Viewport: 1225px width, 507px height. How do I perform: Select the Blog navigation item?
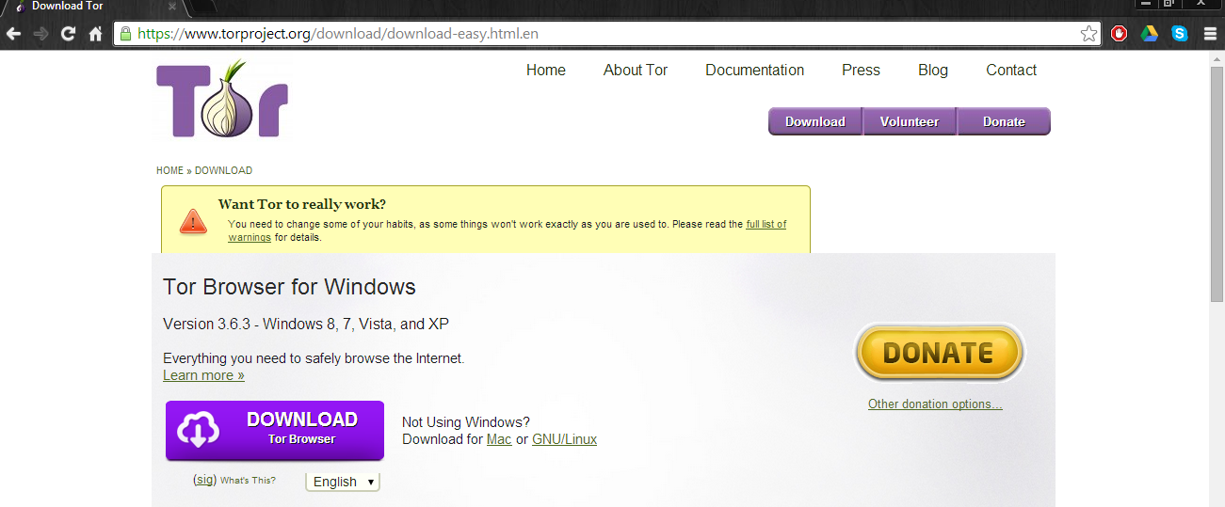coord(933,70)
